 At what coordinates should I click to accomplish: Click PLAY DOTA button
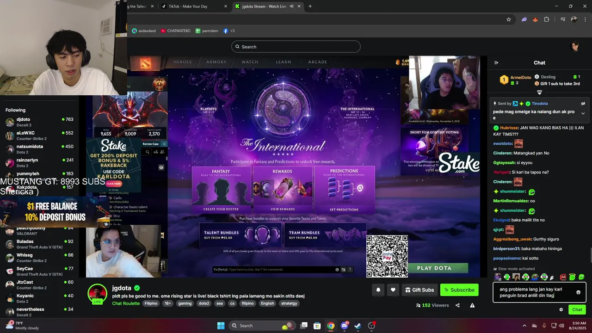pos(434,268)
